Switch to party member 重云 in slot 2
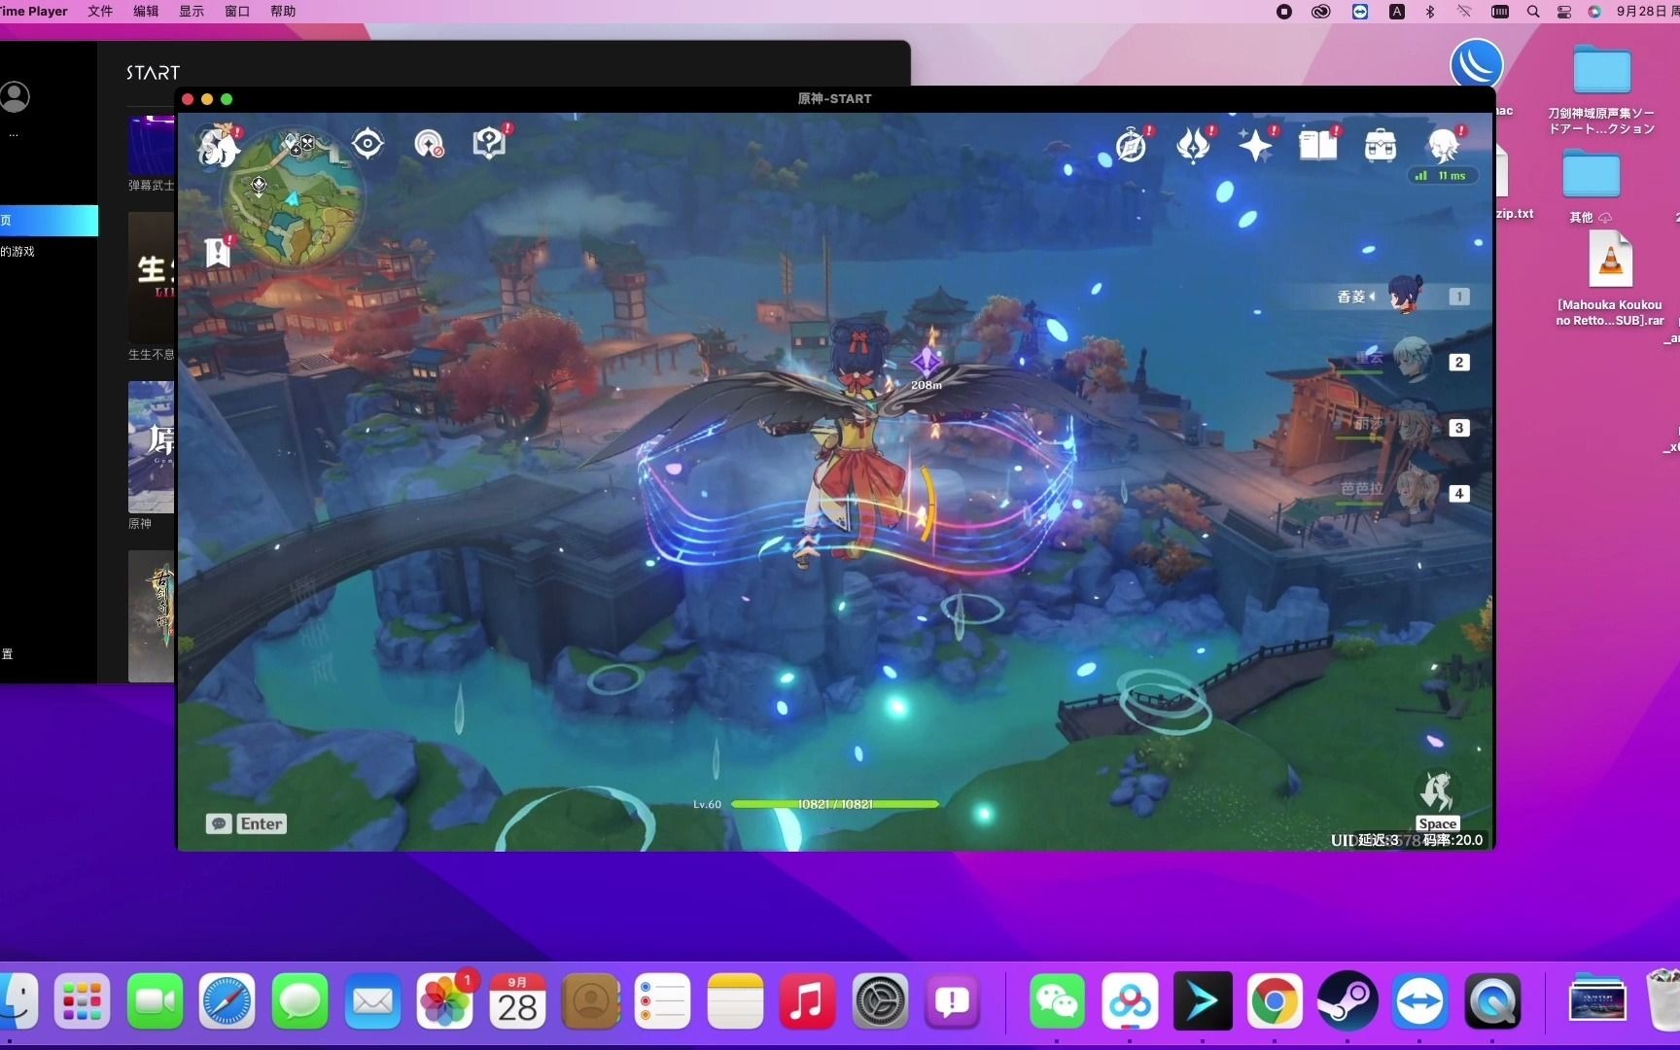The image size is (1680, 1050). point(1412,362)
